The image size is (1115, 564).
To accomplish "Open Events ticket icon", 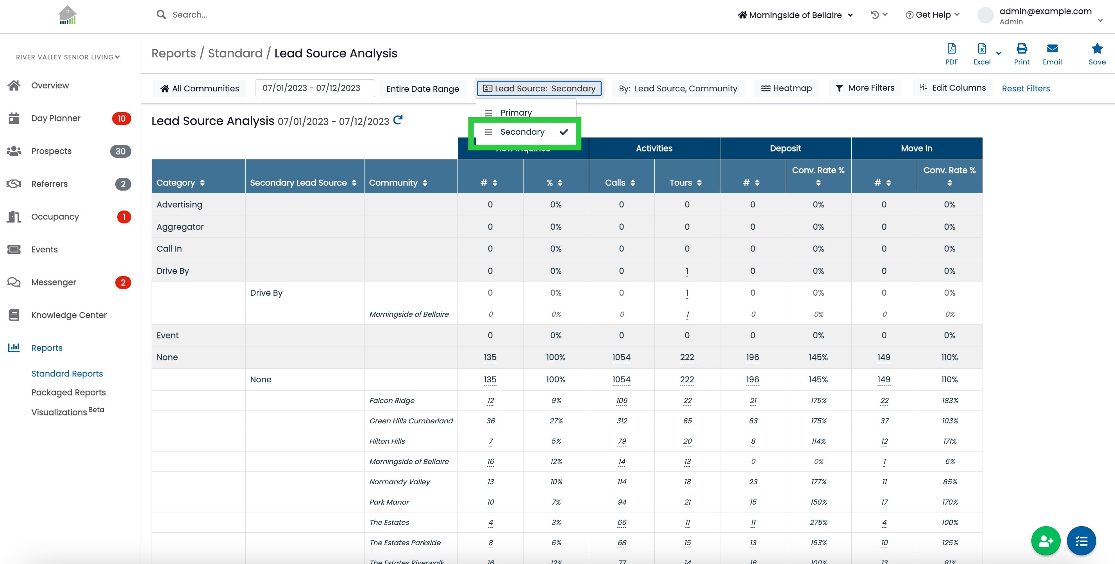I will point(14,249).
